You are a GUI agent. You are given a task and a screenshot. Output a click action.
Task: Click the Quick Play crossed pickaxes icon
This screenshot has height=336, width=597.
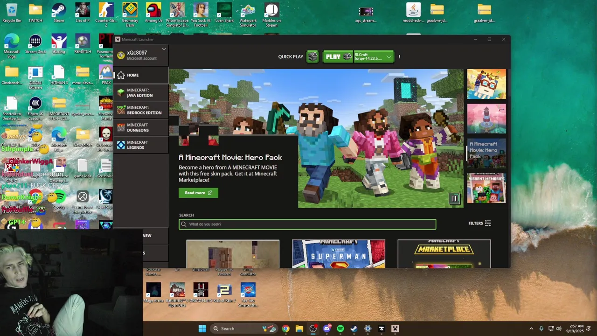coord(313,56)
